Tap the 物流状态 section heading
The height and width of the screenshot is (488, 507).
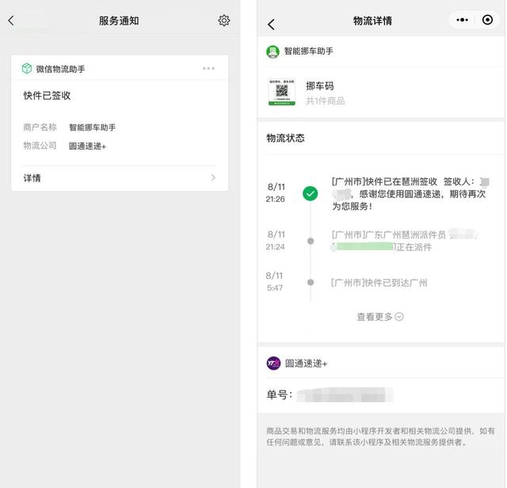point(285,138)
